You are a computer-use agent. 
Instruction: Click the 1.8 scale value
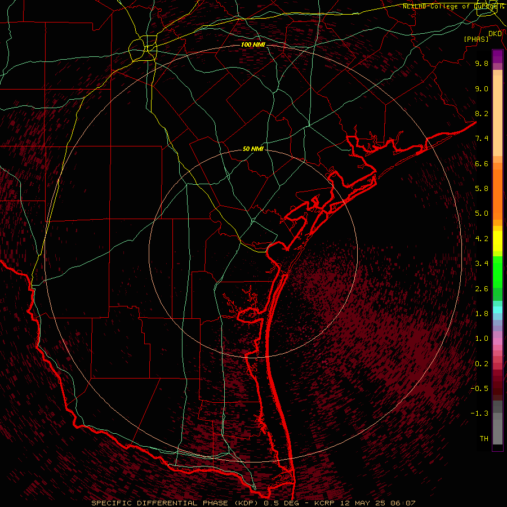coord(482,314)
